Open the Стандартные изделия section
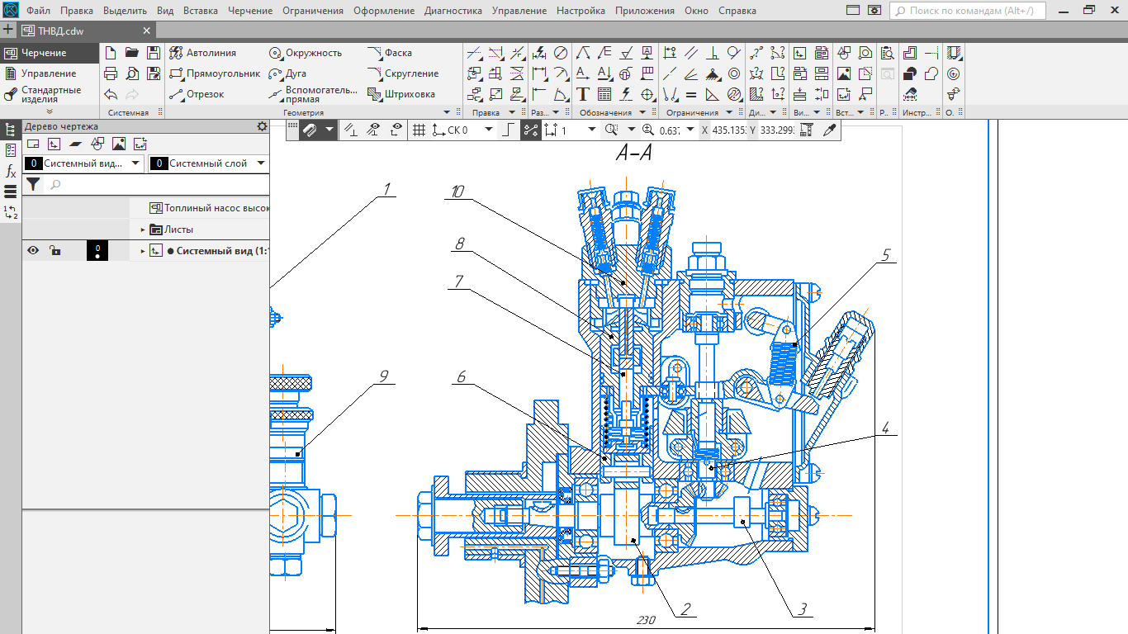 (50, 94)
